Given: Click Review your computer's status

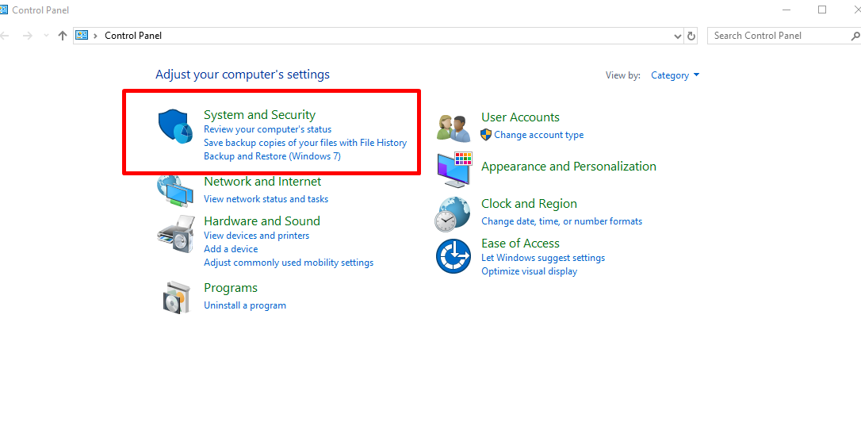Looking at the screenshot, I should click(267, 129).
